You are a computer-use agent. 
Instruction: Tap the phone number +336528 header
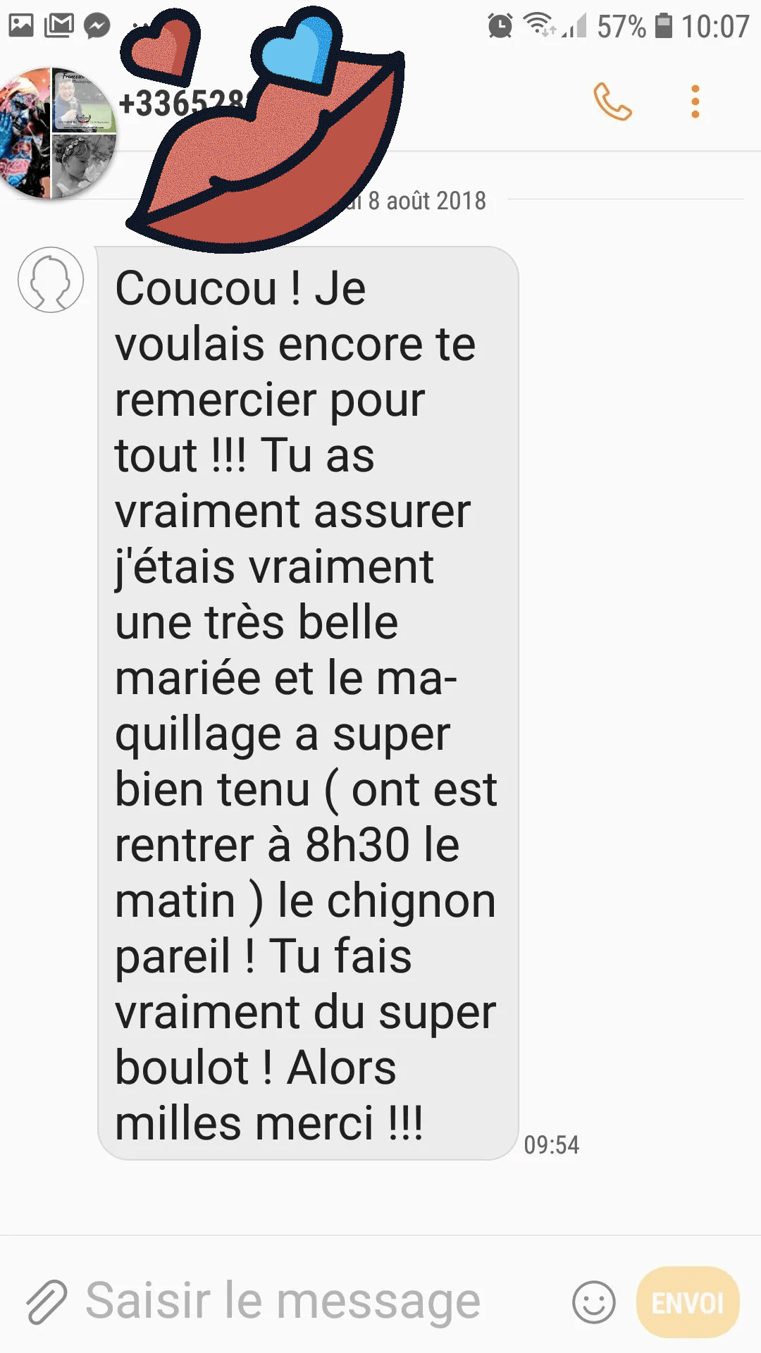(185, 104)
